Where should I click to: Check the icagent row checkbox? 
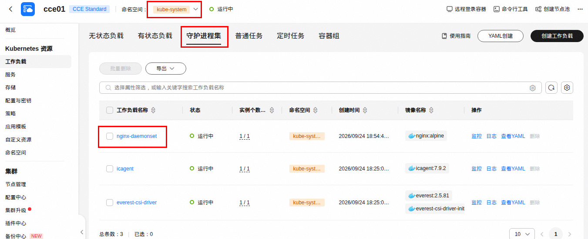[110, 169]
